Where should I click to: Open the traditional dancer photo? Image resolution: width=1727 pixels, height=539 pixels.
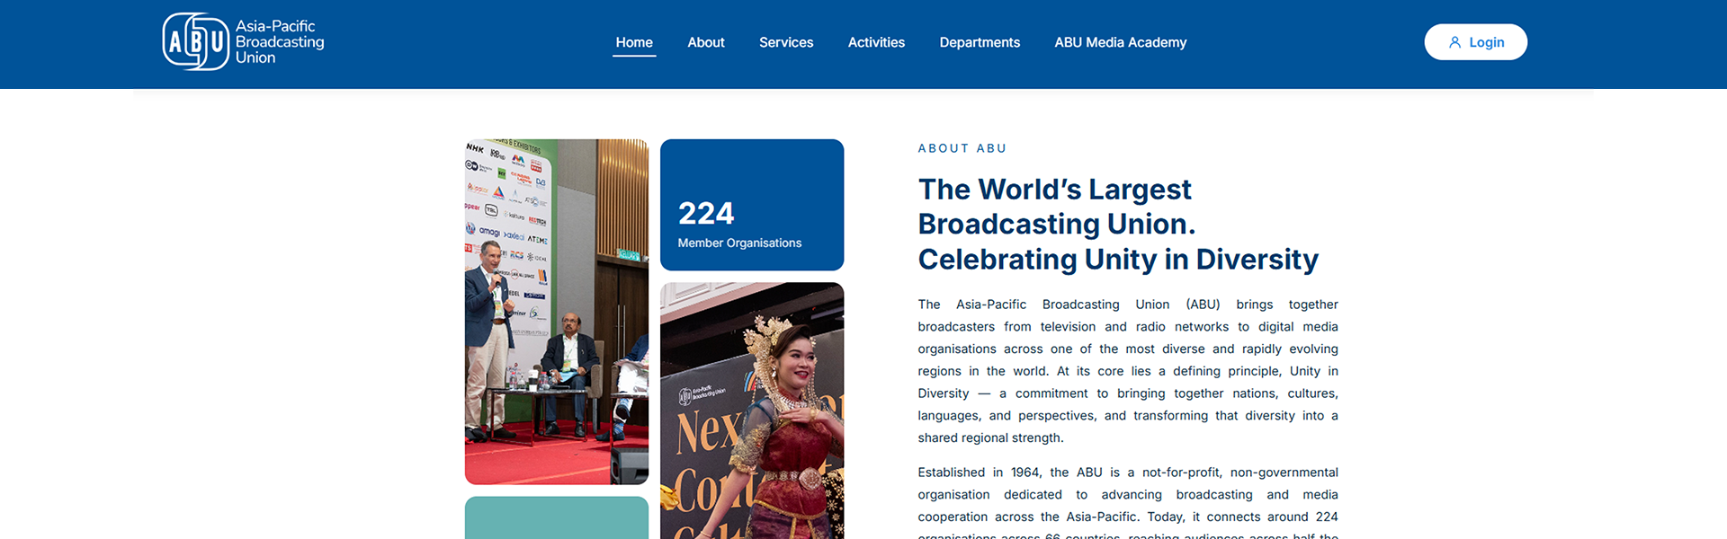[x=752, y=411]
